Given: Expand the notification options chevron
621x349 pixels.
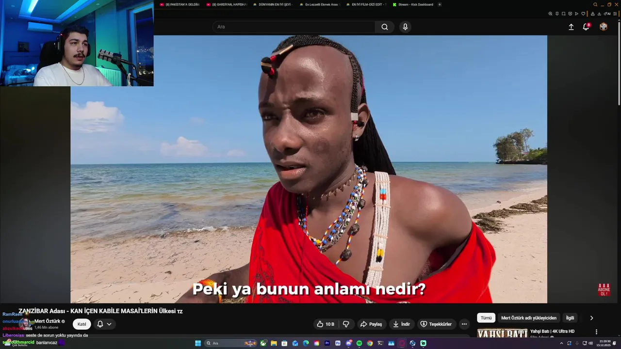Looking at the screenshot, I should point(109,324).
